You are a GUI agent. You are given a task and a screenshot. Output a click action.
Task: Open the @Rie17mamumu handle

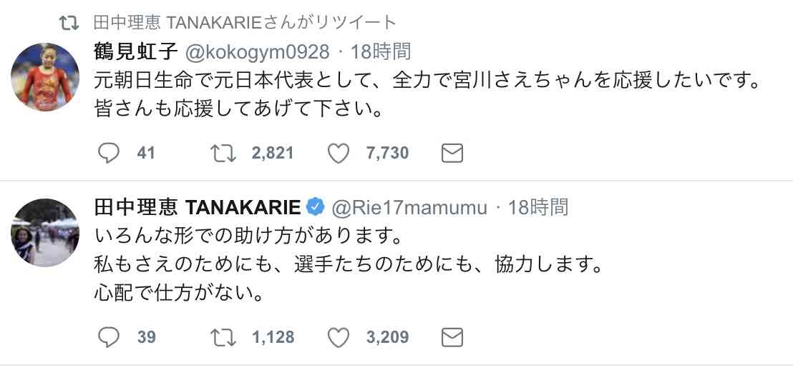pyautogui.click(x=409, y=208)
